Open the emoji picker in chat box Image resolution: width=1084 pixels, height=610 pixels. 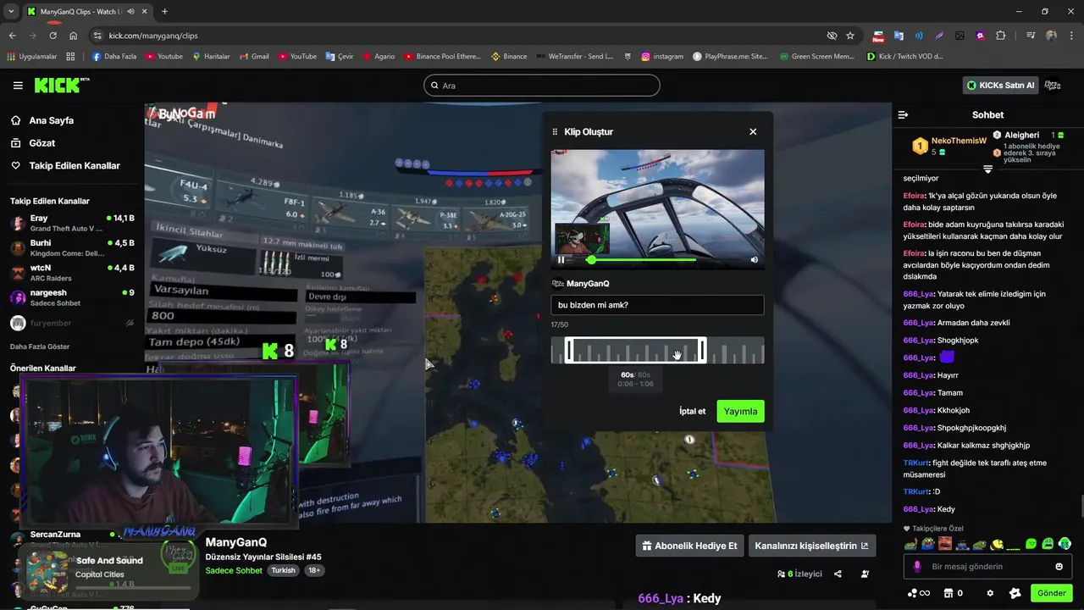(1059, 566)
